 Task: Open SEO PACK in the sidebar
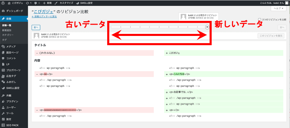pos(14,125)
